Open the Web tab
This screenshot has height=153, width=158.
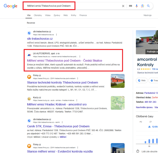point(65,15)
